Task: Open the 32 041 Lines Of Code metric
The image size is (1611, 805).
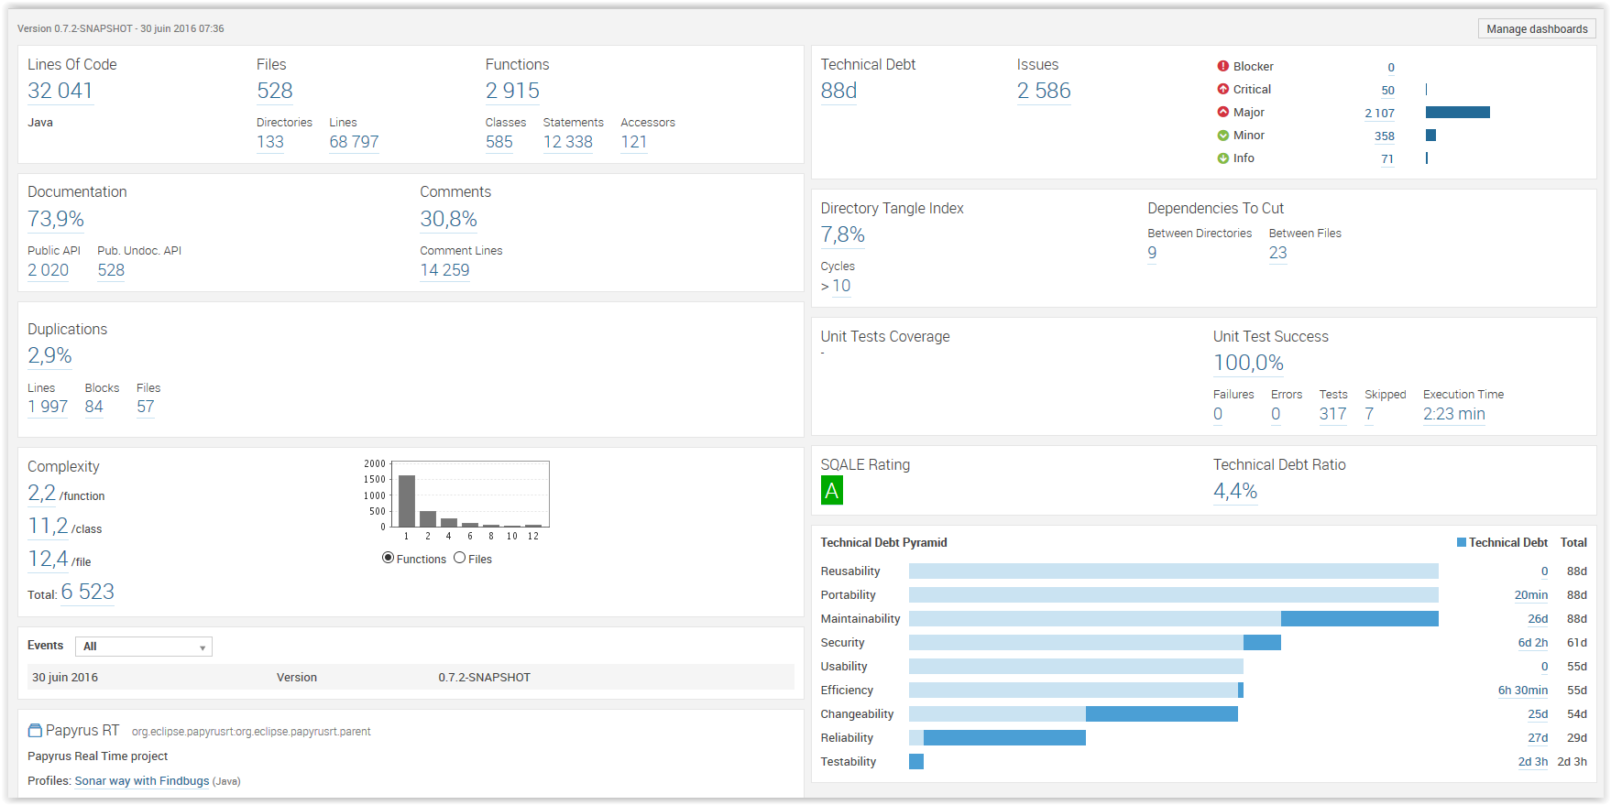Action: coord(60,91)
